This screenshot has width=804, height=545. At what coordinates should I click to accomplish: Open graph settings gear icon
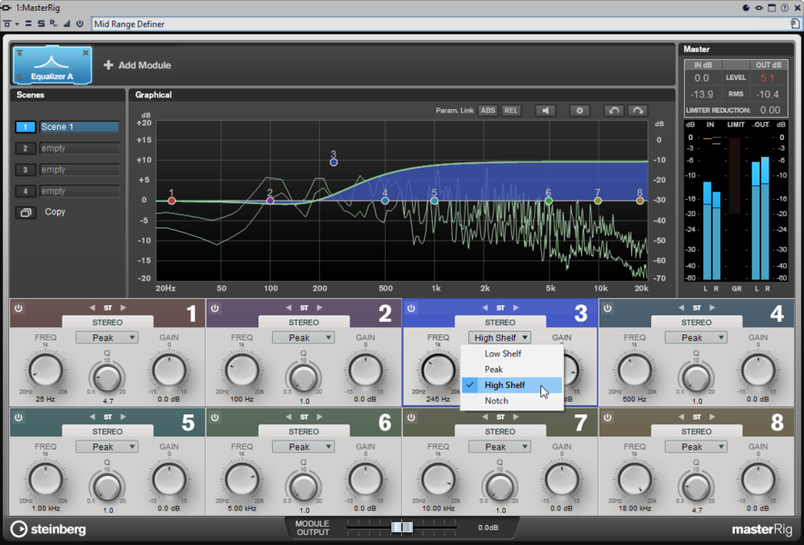[x=579, y=111]
